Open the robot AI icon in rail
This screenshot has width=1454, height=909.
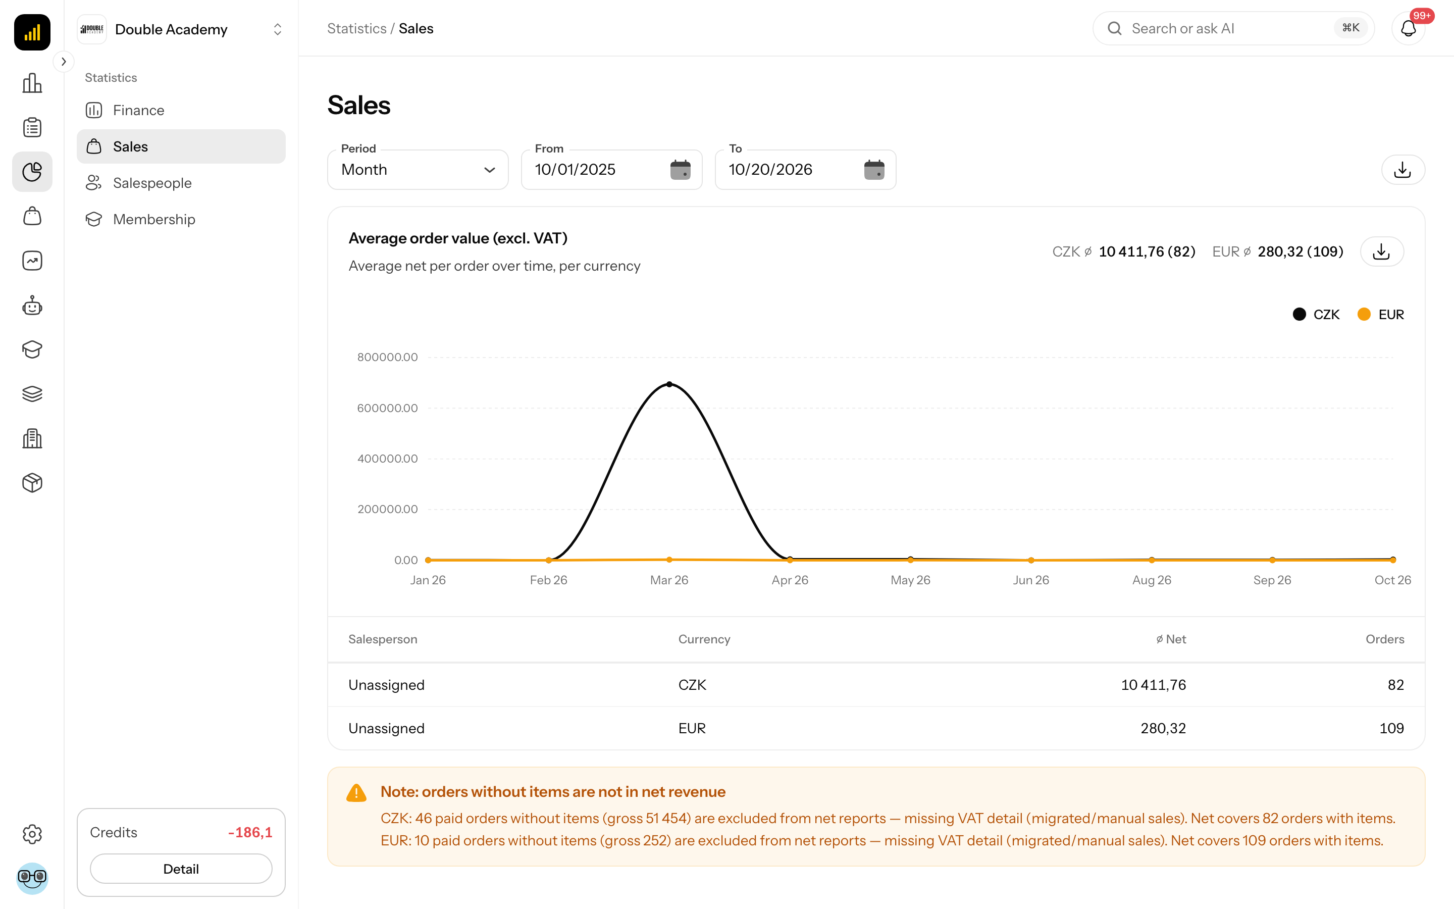(x=32, y=306)
